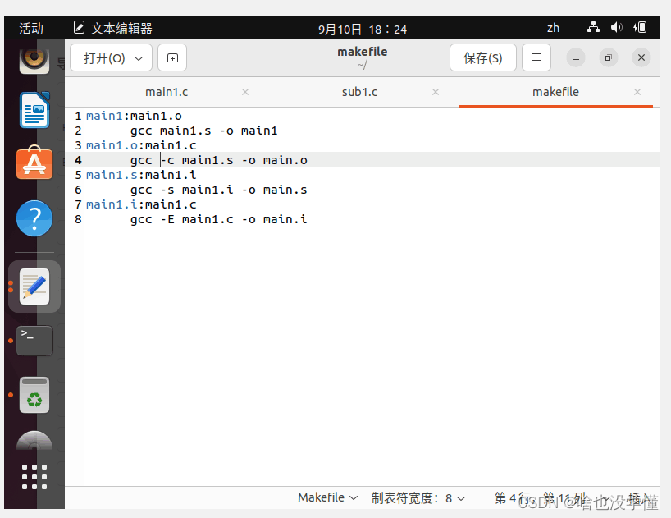Open the Terminal from the dock
This screenshot has height=518, width=671.
click(34, 340)
